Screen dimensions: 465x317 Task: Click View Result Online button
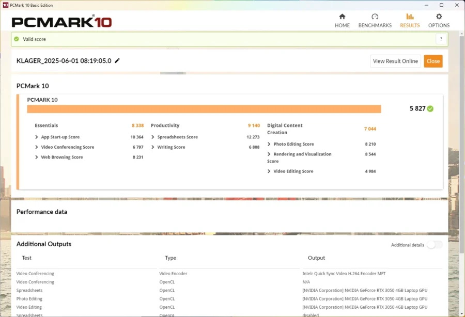click(395, 61)
